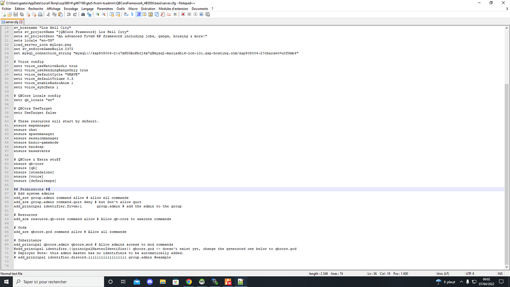Screen dimensions: 510x287
Task: Start recording a macro
Action: (x=183, y=14)
